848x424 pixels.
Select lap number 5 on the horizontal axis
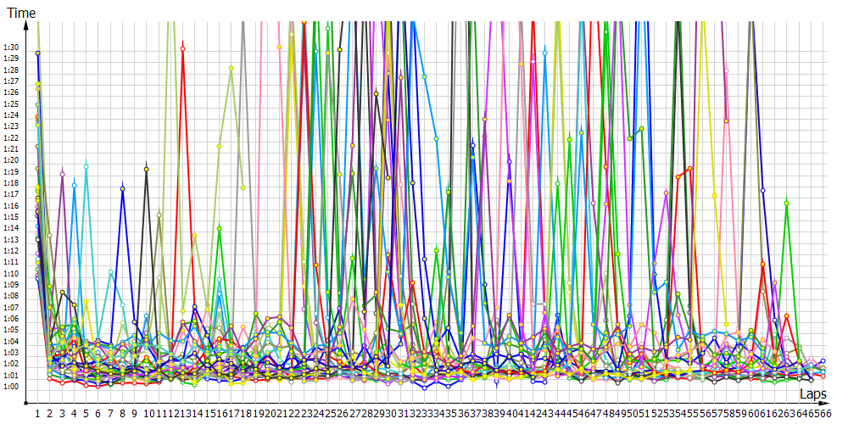coord(86,413)
